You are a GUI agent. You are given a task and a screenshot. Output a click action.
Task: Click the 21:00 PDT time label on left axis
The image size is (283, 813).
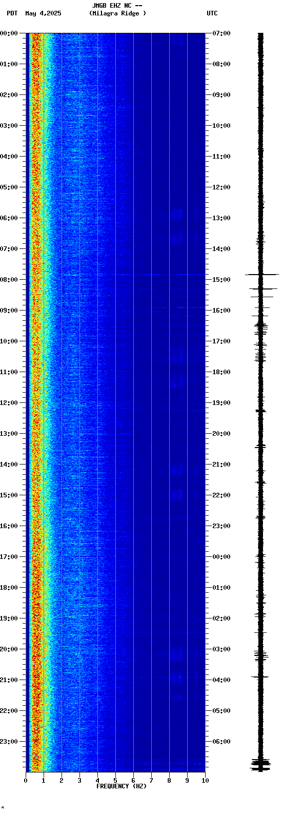(9, 680)
